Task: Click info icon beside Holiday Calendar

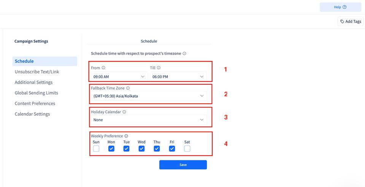Action: 124,112
